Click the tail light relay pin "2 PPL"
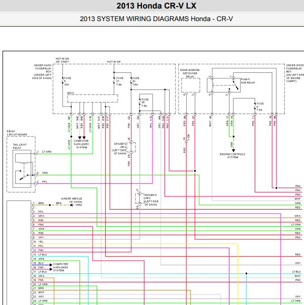304x305 pixels. click(x=42, y=182)
